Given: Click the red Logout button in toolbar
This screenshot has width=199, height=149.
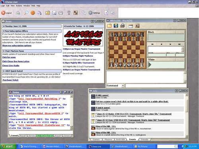Looking at the screenshot, I should pyautogui.click(x=6, y=13).
